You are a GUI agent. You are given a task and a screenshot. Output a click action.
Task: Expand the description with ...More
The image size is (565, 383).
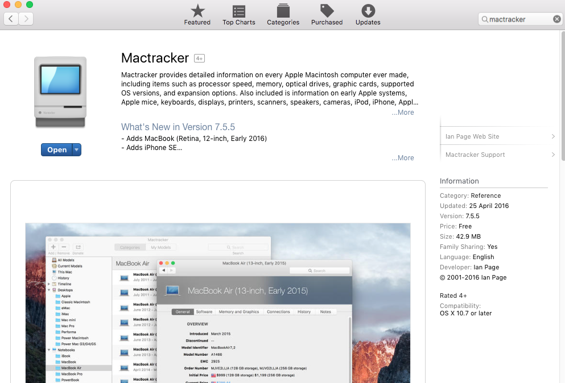(402, 112)
